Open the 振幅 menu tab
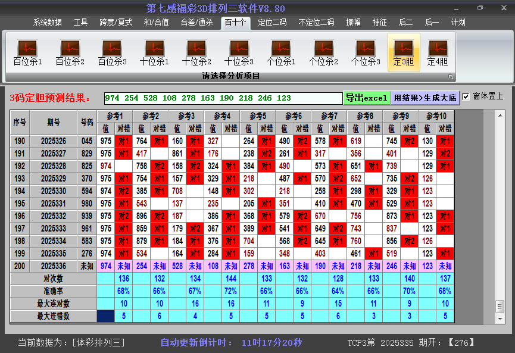Screen dimensions: 515x353 353,23
